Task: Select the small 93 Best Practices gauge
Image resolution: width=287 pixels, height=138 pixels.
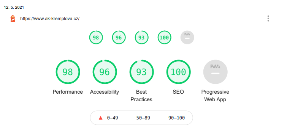Action: point(141,38)
